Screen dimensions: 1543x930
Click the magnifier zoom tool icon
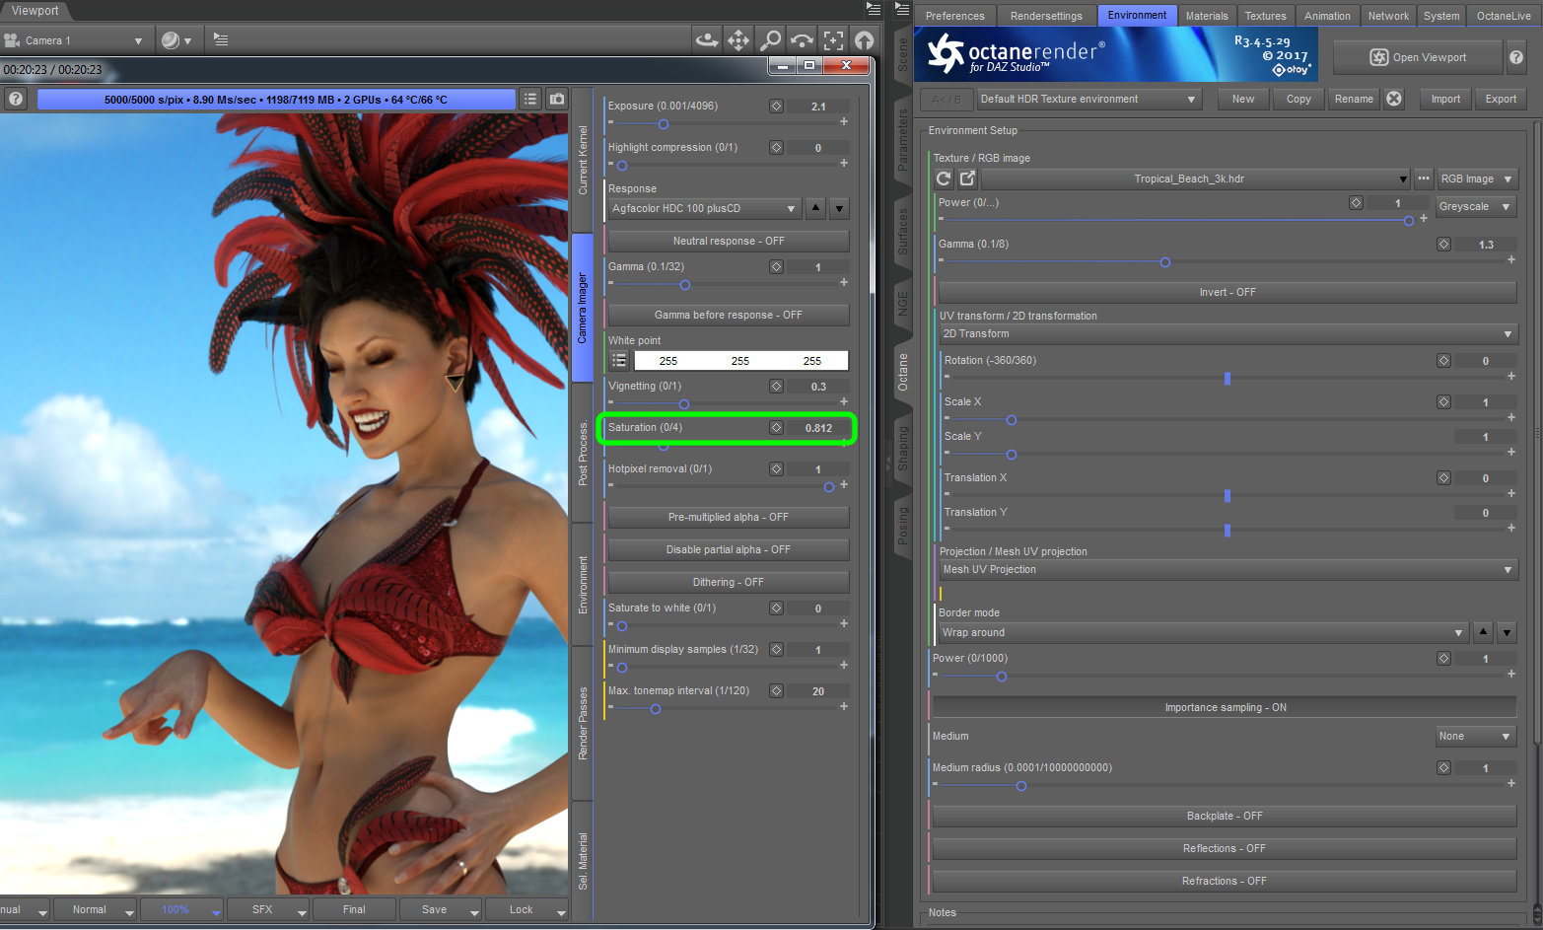click(x=770, y=40)
